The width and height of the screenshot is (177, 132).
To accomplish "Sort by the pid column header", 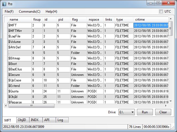I will [63, 20].
